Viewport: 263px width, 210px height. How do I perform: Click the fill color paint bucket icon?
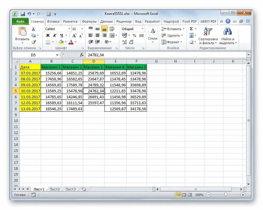61,42
